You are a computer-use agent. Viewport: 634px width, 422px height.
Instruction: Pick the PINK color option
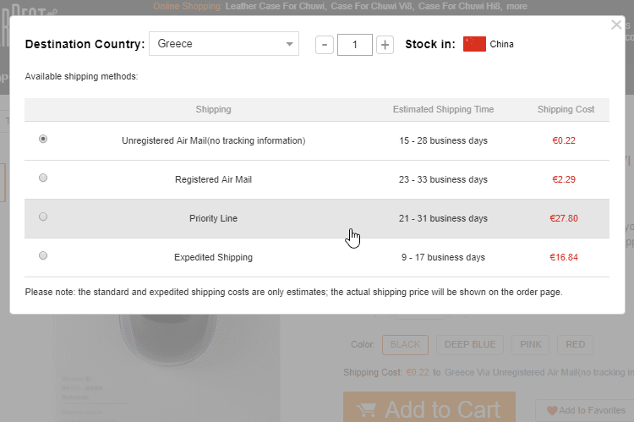531,344
